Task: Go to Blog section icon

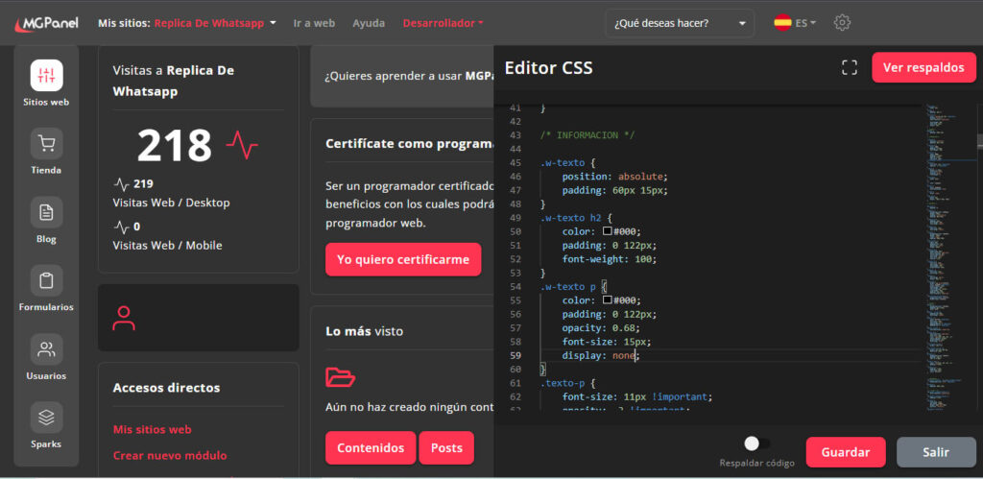Action: pos(46,212)
